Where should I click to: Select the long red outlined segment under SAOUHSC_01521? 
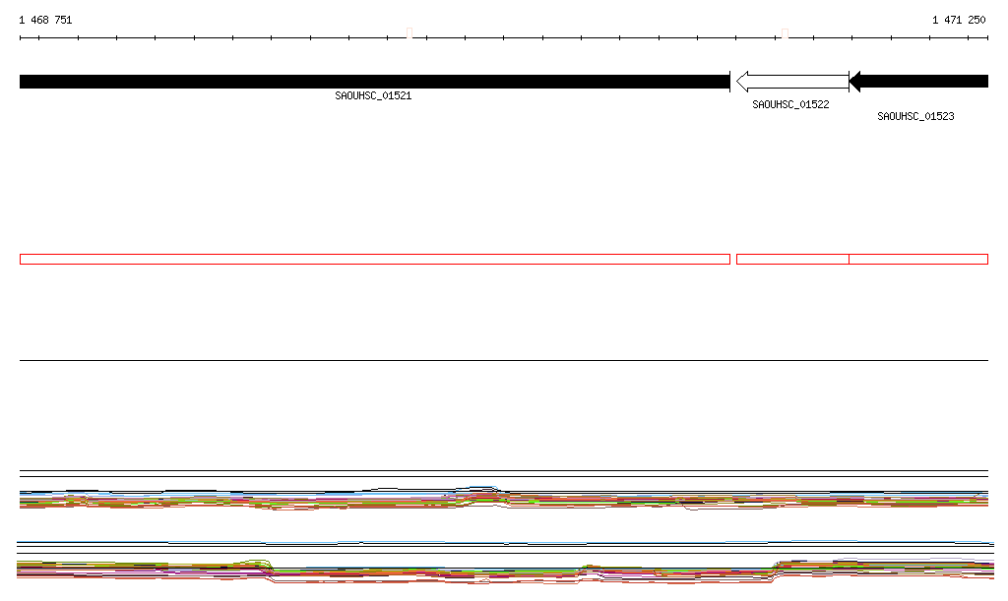click(x=375, y=260)
